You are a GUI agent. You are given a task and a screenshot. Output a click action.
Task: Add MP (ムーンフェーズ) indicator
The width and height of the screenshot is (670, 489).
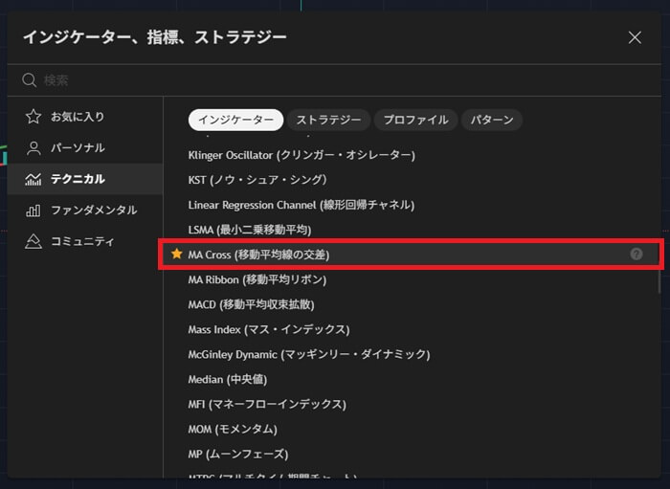coord(411,454)
